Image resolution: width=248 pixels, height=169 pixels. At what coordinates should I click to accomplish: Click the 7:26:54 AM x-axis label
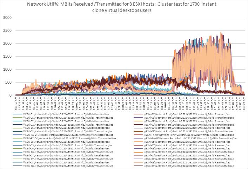coord(23,104)
